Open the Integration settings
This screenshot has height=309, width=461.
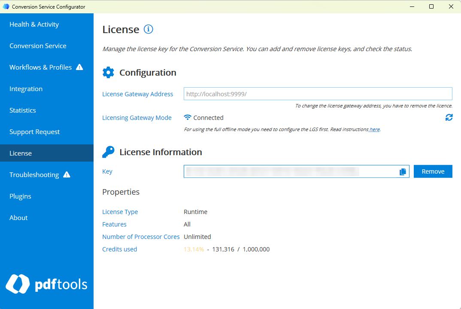click(26, 89)
